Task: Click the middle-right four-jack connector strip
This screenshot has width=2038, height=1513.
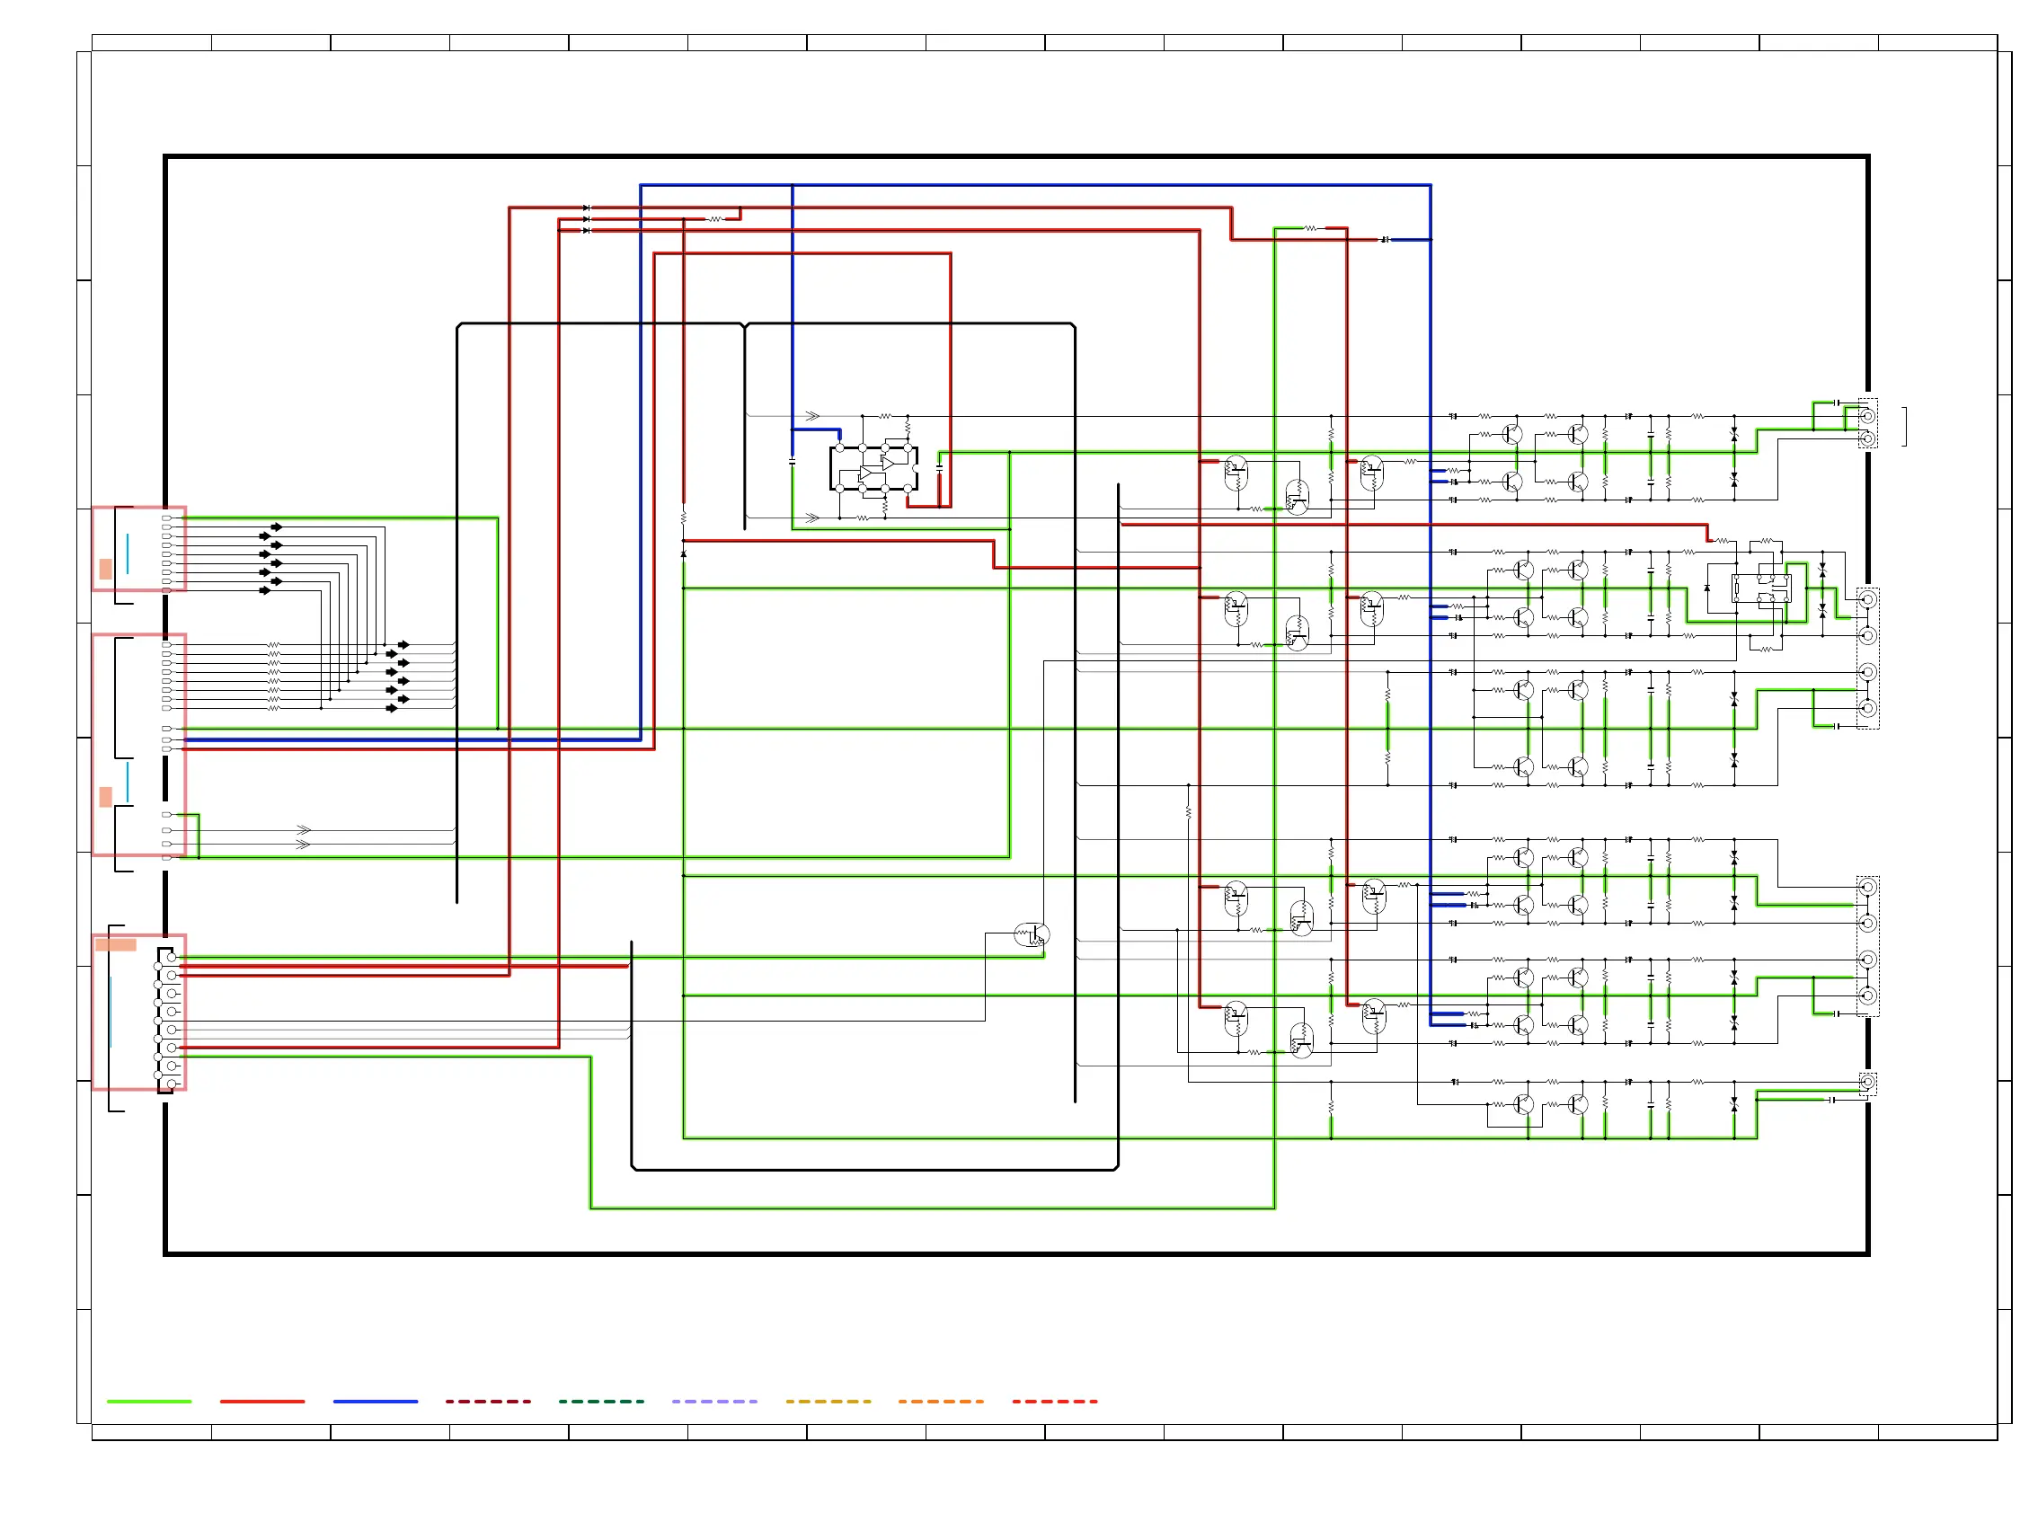Action: point(1866,658)
